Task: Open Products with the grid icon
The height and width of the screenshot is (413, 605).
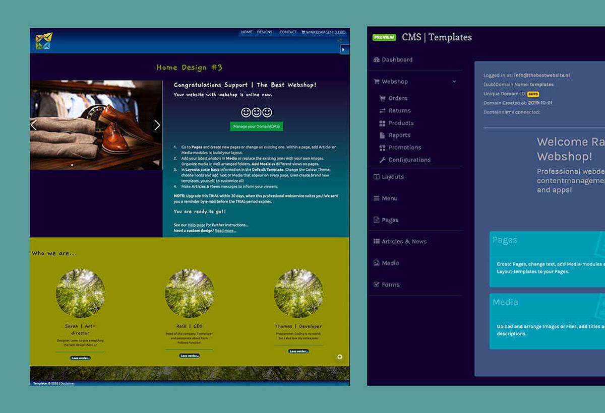Action: pos(400,123)
